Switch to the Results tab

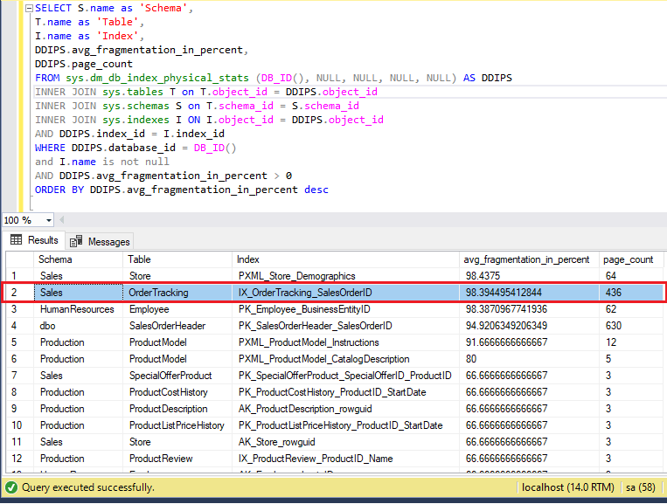(34, 240)
